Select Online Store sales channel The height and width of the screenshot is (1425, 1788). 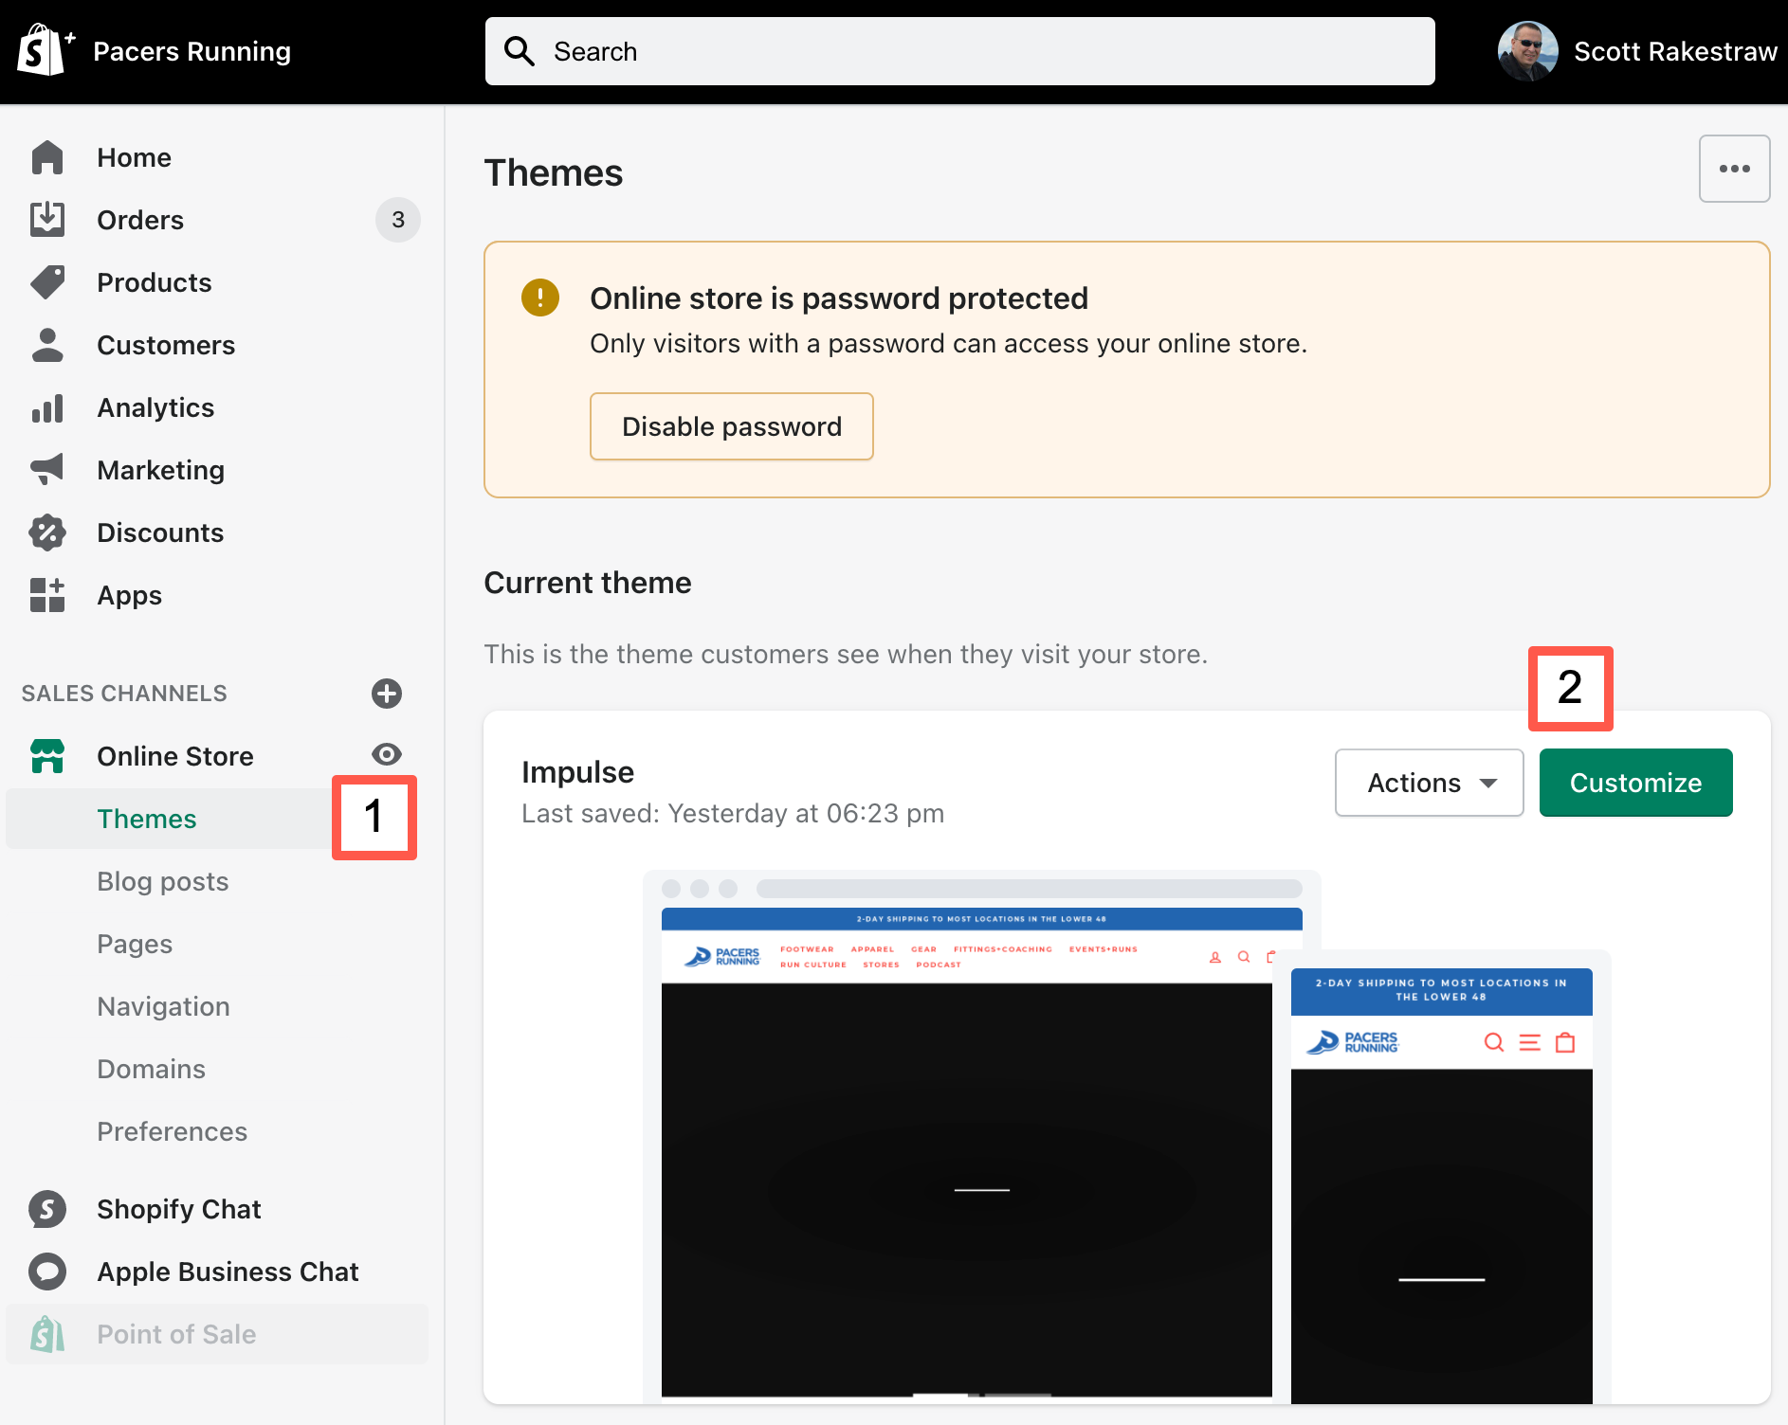pyautogui.click(x=175, y=756)
